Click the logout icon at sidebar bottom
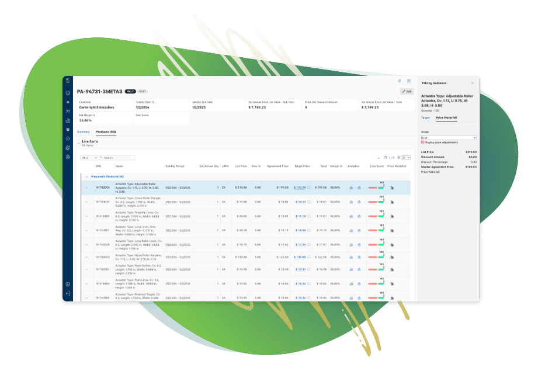The width and height of the screenshot is (545, 382). [68, 293]
